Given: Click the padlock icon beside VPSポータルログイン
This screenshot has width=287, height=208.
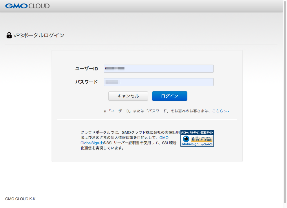Looking at the screenshot, I should (x=9, y=36).
